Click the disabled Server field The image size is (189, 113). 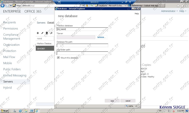(76, 37)
